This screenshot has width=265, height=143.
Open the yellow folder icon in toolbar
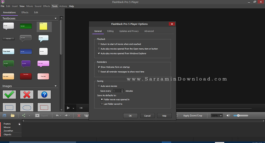click(x=12, y=116)
